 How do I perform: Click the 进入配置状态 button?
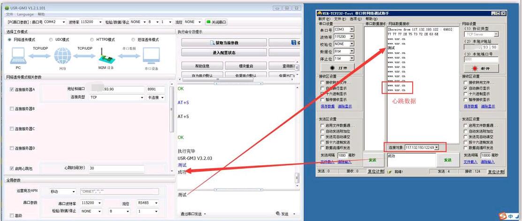point(224,53)
